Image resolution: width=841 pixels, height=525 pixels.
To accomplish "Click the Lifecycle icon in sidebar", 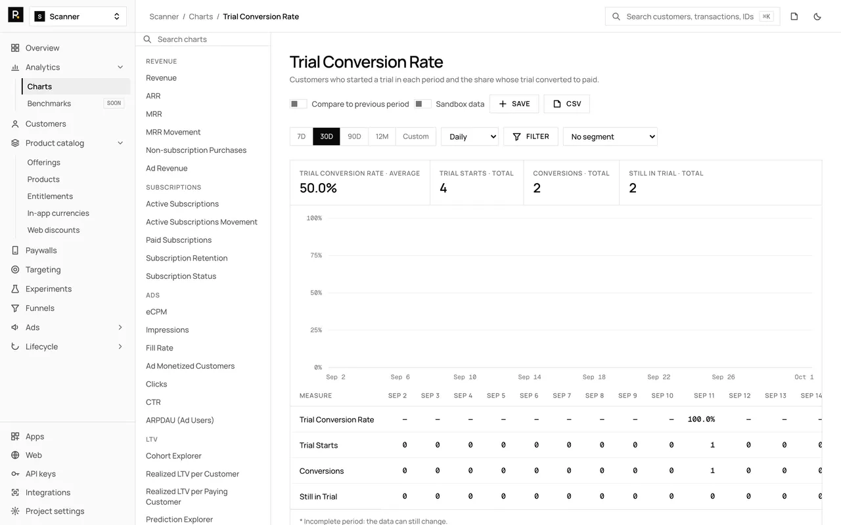I will 15,346.
